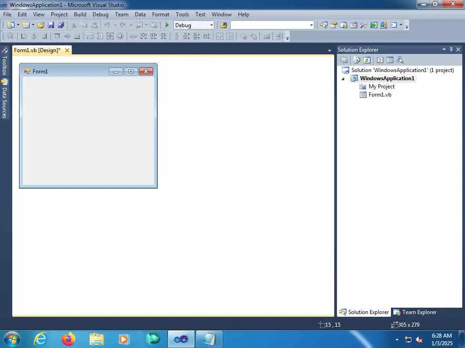
Task: Click the Find in Files icon
Action: [x=224, y=25]
